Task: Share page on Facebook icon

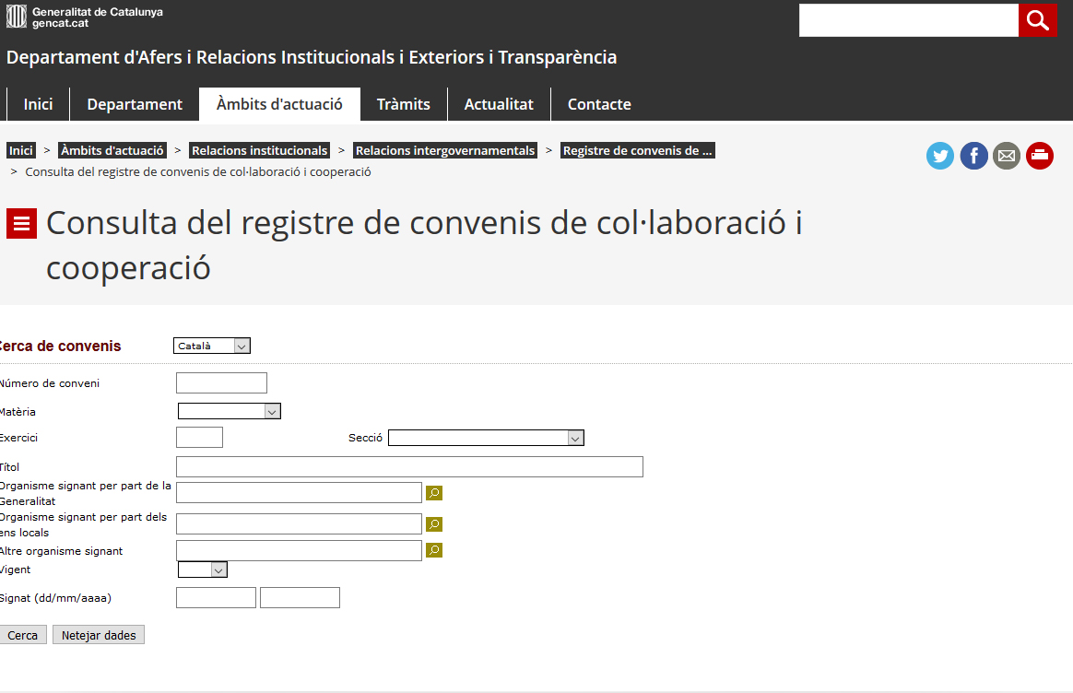Action: (973, 156)
